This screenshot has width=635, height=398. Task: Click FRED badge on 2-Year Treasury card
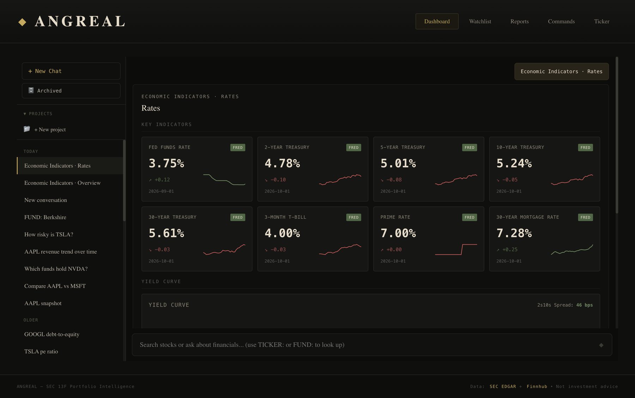[x=353, y=148]
